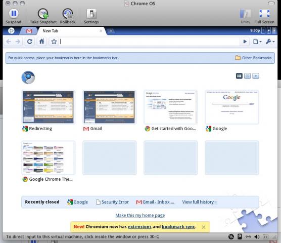
Task: Go to the home page
Action: point(42,42)
